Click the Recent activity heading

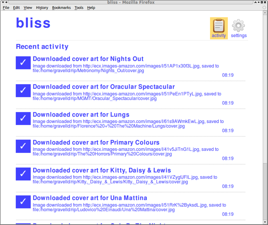[42, 47]
